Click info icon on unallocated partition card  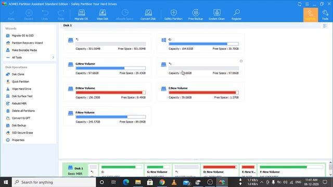click(x=241, y=61)
